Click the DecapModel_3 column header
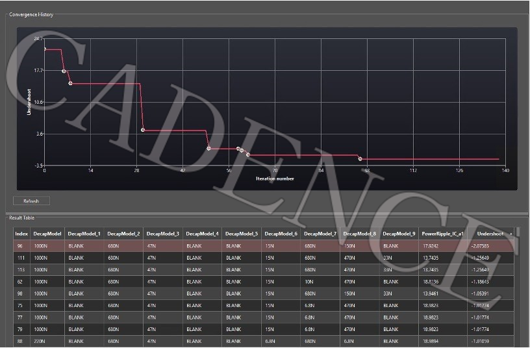 point(163,234)
